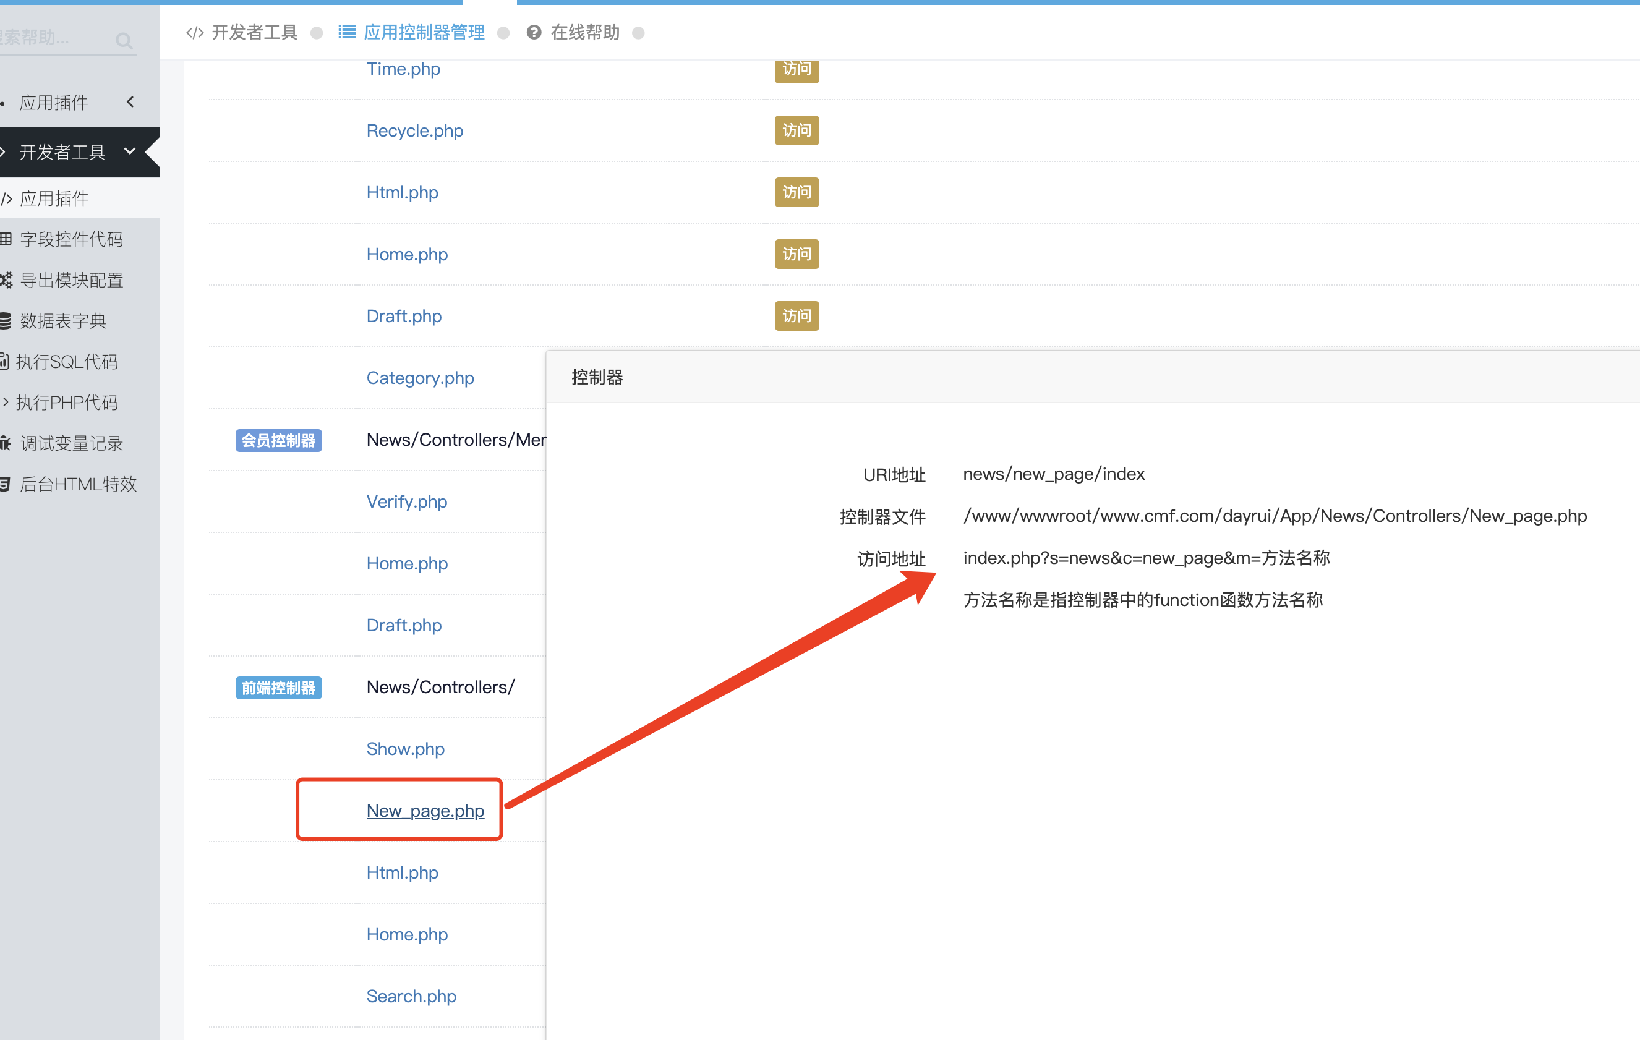Click the table icon beside 字段控件代码
Viewport: 1640px width, 1040px height.
6,239
